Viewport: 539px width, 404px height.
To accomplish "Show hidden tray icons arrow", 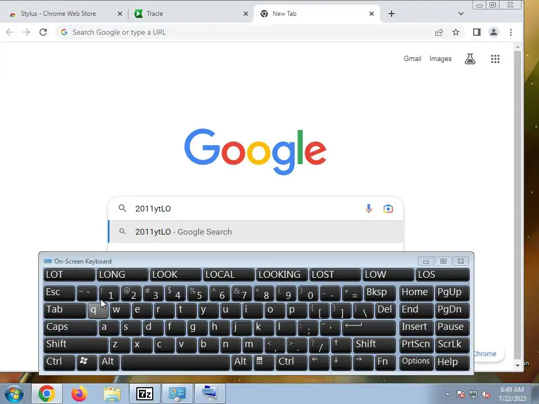I will (447, 394).
